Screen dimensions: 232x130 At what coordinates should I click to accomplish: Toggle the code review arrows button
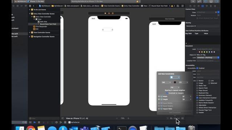199,1
